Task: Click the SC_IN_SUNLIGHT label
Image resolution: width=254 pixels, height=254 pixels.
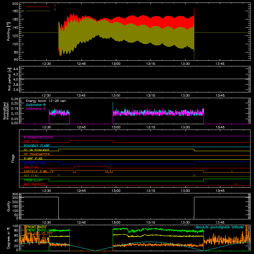Action: click(x=37, y=150)
